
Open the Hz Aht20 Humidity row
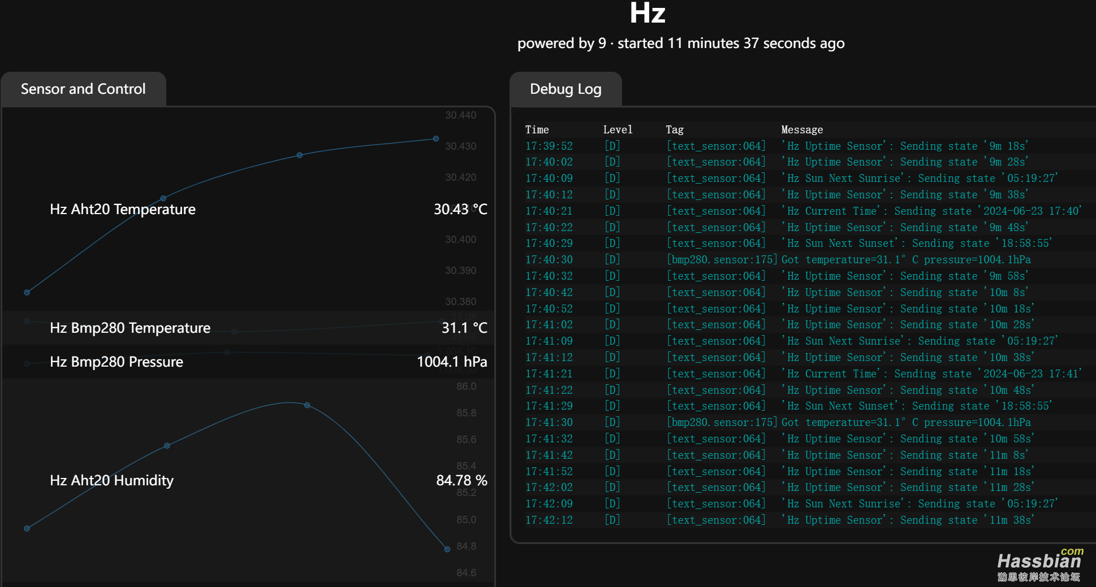coord(248,480)
